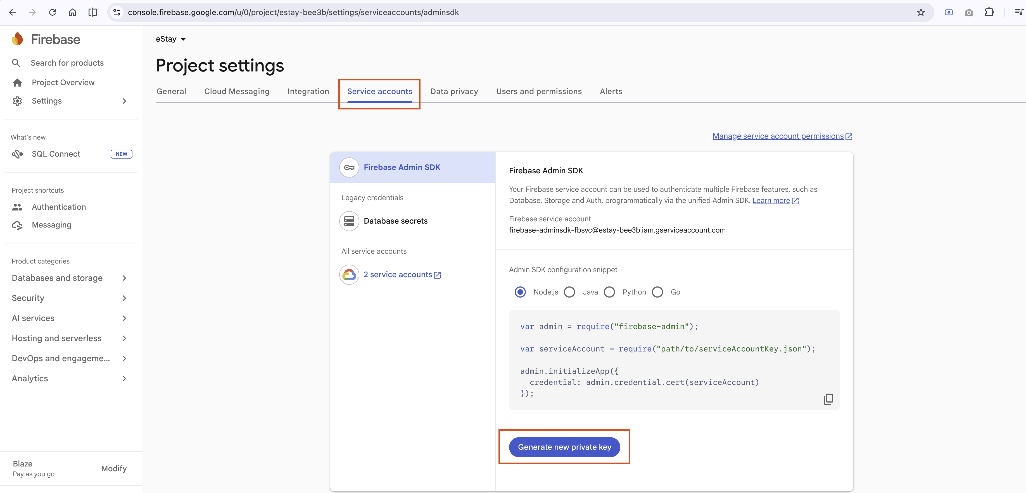Open Manage service account permissions link
Viewport: 1026px width, 493px height.
pyautogui.click(x=778, y=137)
